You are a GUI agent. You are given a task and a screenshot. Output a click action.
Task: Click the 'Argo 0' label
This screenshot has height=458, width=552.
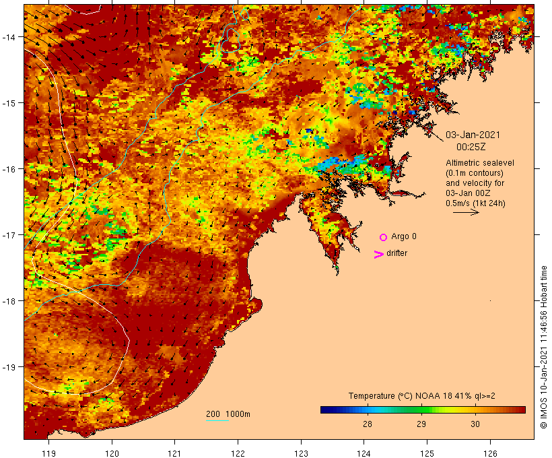click(404, 236)
